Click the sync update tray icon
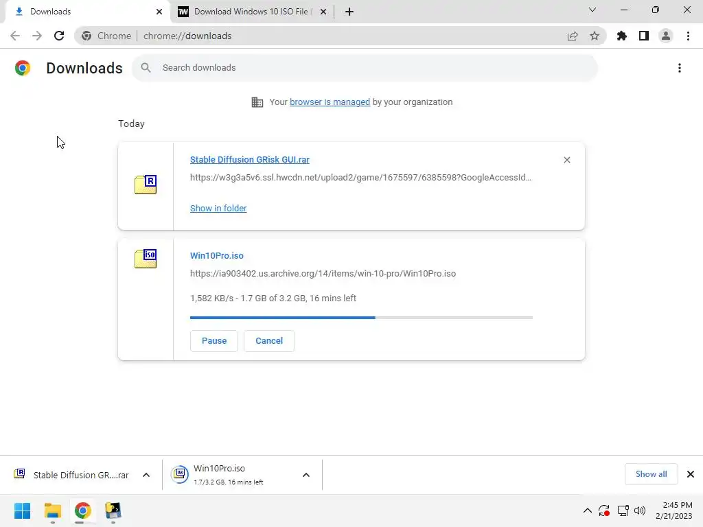 point(604,511)
